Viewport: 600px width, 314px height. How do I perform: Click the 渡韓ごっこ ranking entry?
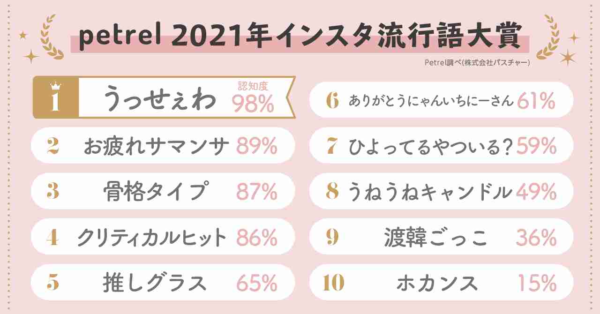pos(442,237)
